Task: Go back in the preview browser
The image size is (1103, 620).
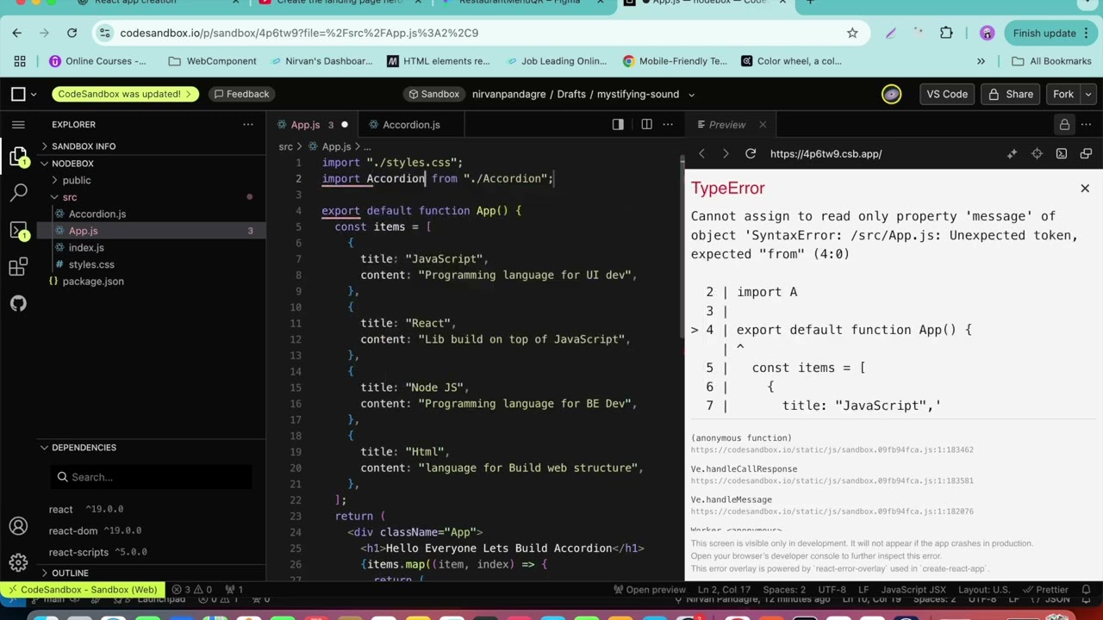Action: point(701,154)
